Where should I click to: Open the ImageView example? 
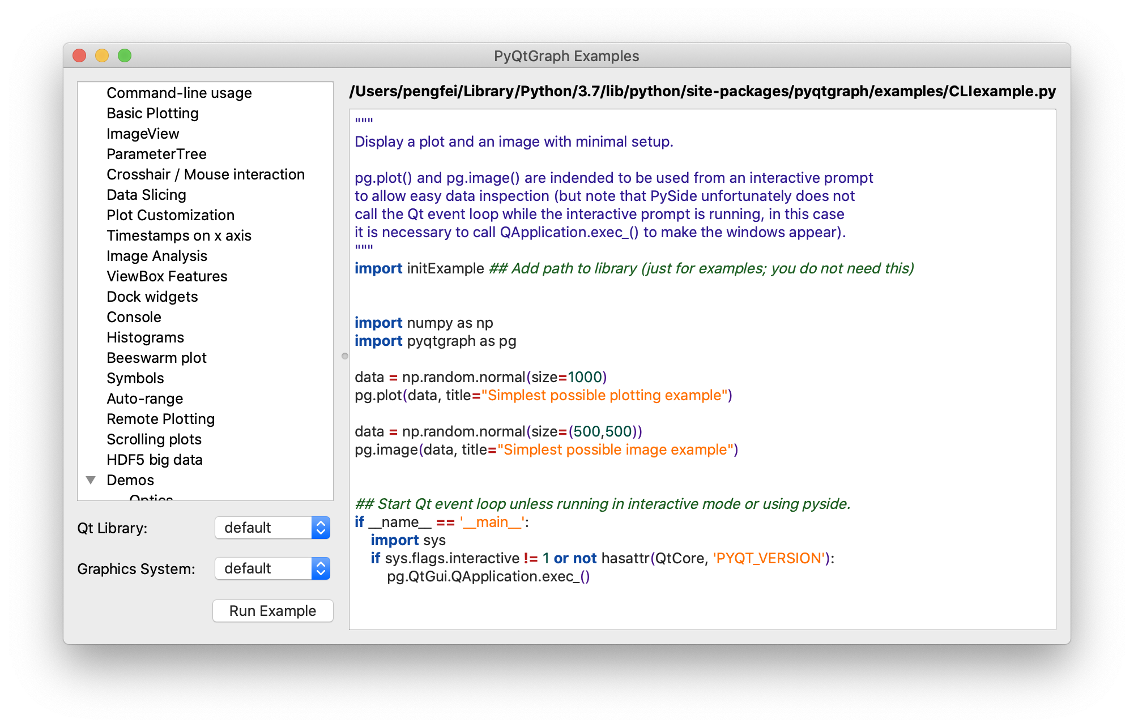coord(143,134)
